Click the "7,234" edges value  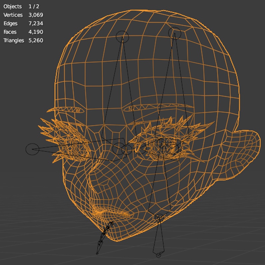[36, 23]
